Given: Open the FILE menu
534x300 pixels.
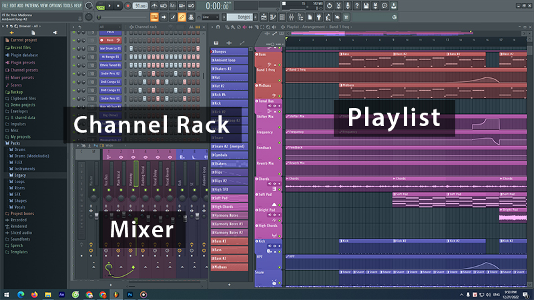Looking at the screenshot, I should tap(5, 6).
